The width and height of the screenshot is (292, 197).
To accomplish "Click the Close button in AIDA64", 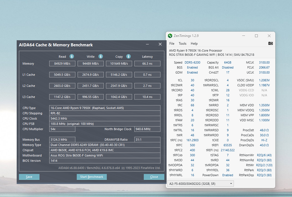I will tap(154, 177).
